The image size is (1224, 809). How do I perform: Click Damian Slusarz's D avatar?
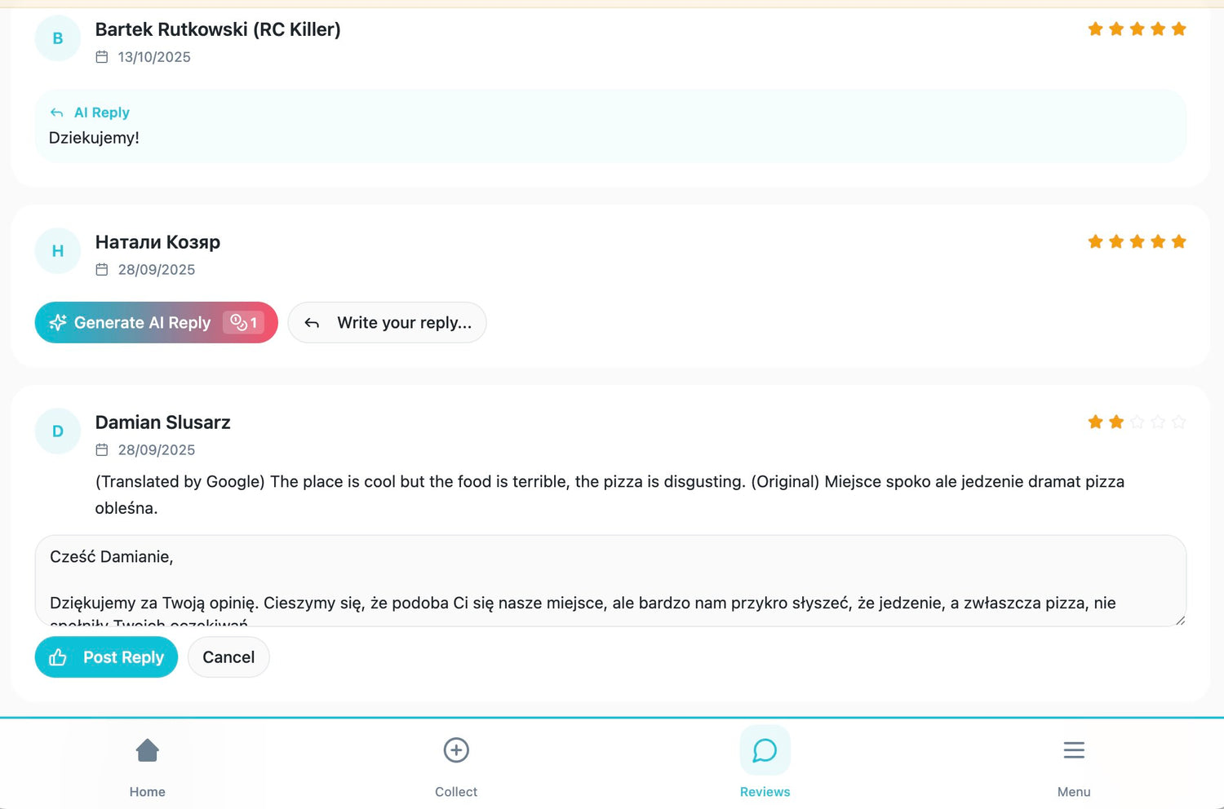[58, 431]
